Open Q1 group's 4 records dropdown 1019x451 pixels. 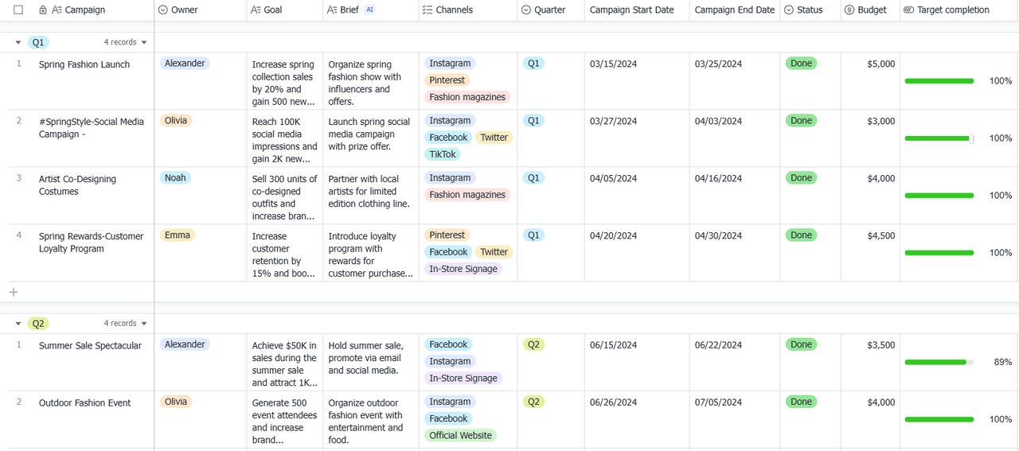126,42
